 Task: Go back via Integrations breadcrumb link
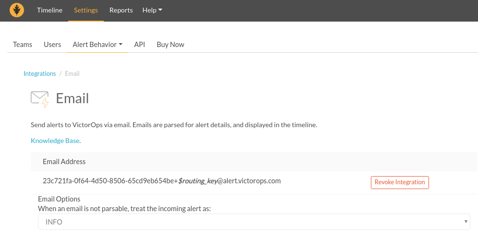39,73
